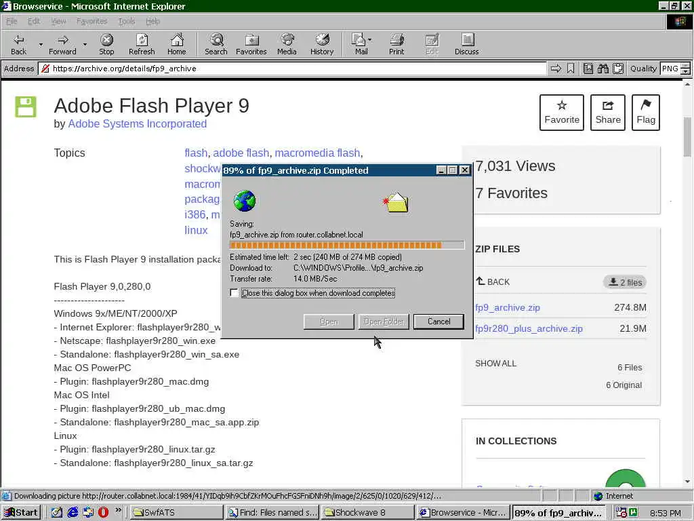Go to Home from the toolbar
694x521 pixels.
pos(177,44)
